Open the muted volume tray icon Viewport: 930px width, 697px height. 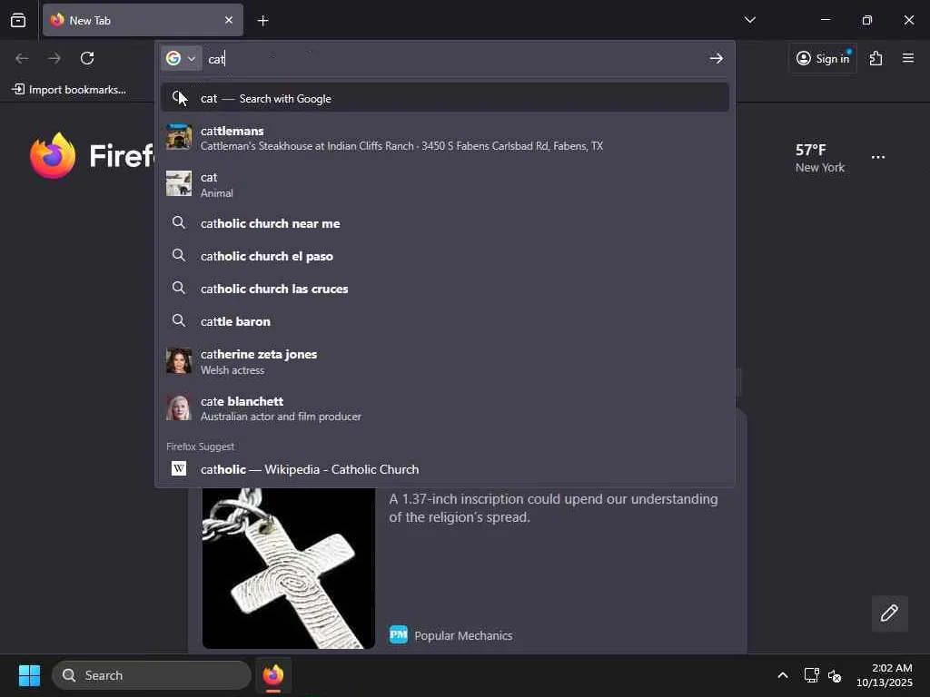tap(835, 675)
